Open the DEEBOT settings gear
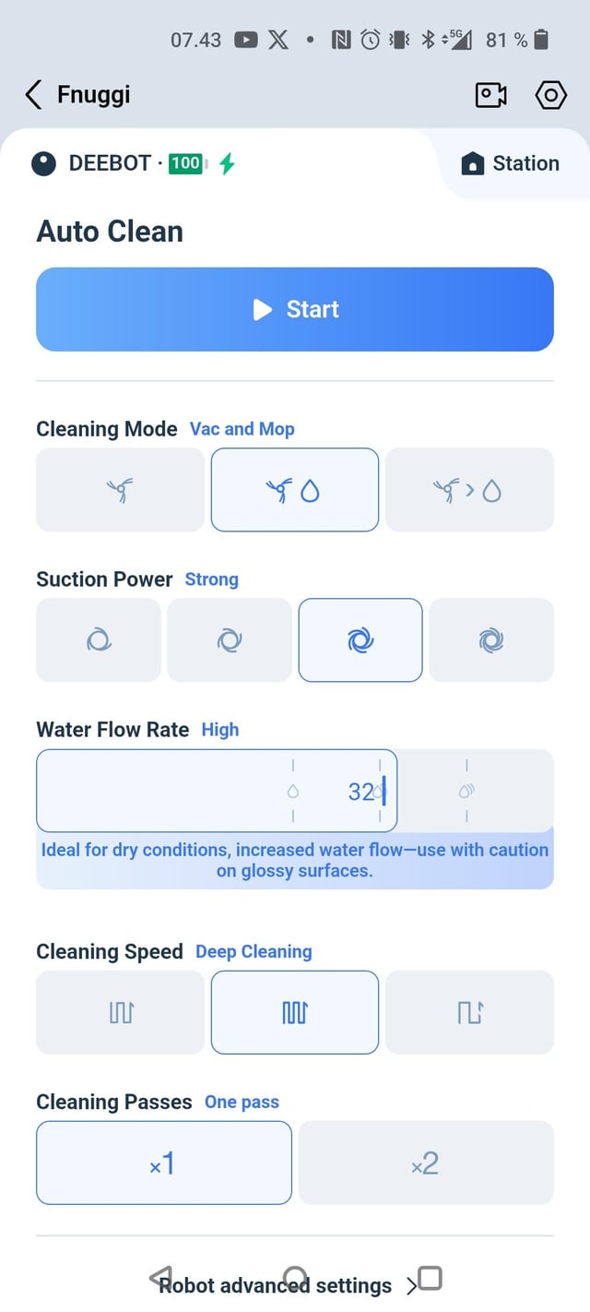The image size is (590, 1312). pyautogui.click(x=550, y=95)
